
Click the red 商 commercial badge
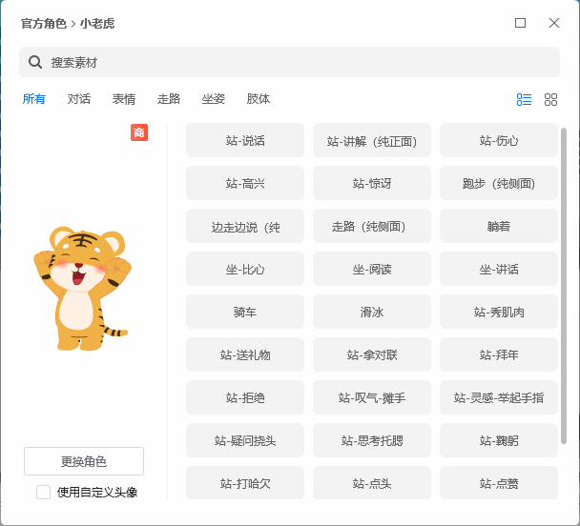click(139, 132)
